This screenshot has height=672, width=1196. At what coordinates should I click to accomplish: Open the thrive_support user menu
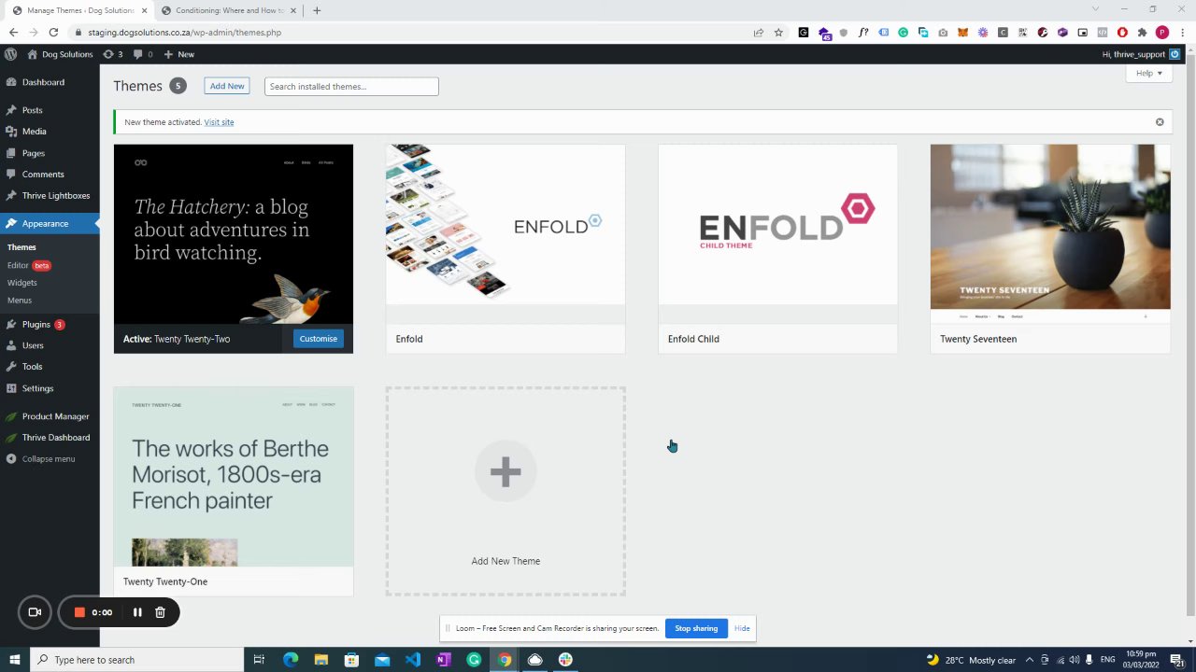click(x=1141, y=54)
